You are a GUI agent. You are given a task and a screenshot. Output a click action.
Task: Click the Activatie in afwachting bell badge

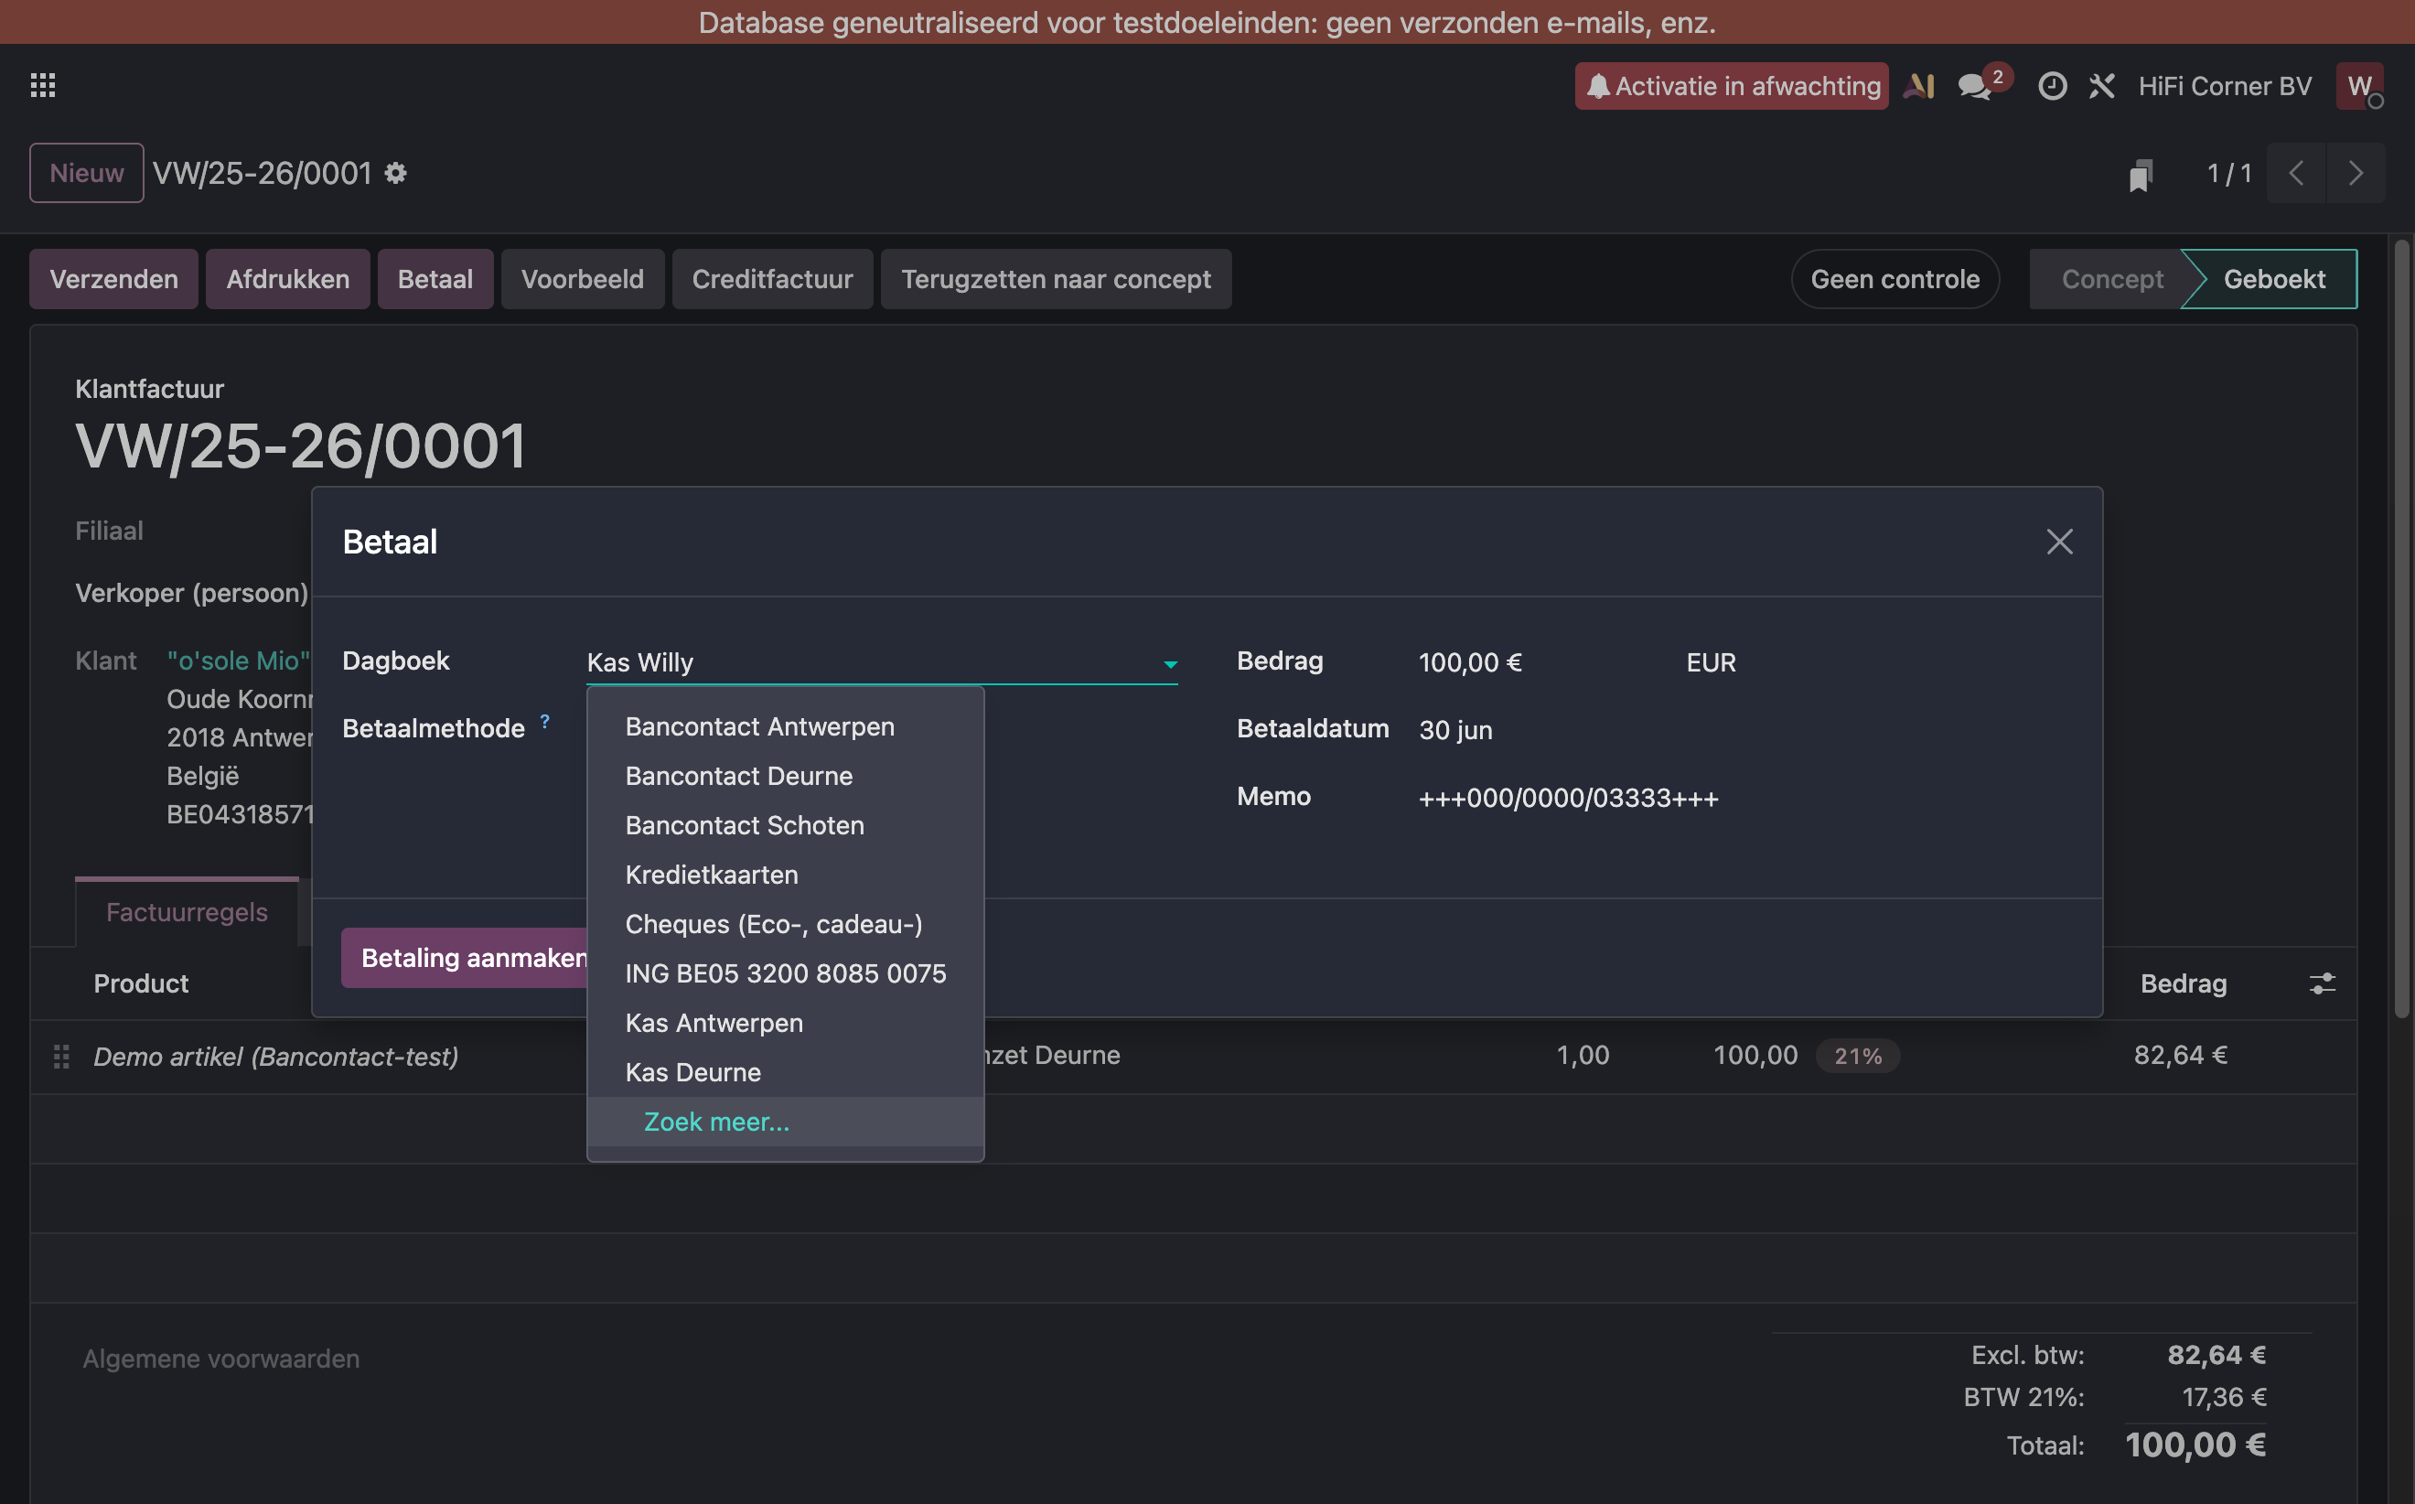pos(1731,87)
